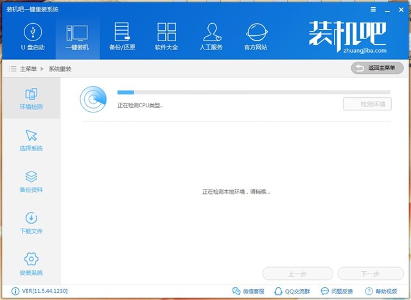The image size is (411, 300).
Task: Visit the 官方网站 official website icon
Action: tap(257, 37)
